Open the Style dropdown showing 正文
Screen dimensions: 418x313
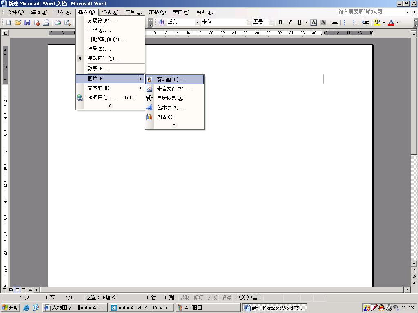(x=197, y=22)
